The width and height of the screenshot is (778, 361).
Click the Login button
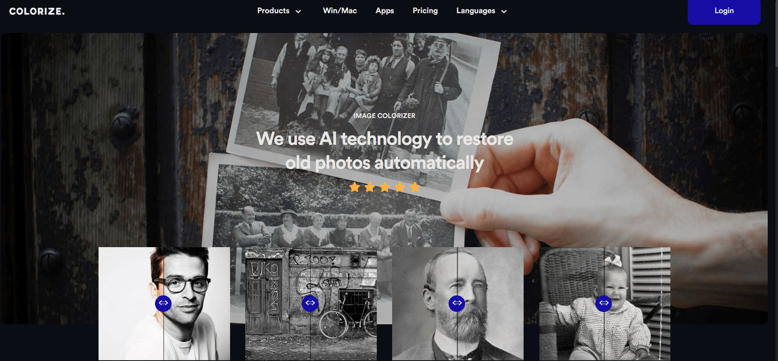(724, 12)
